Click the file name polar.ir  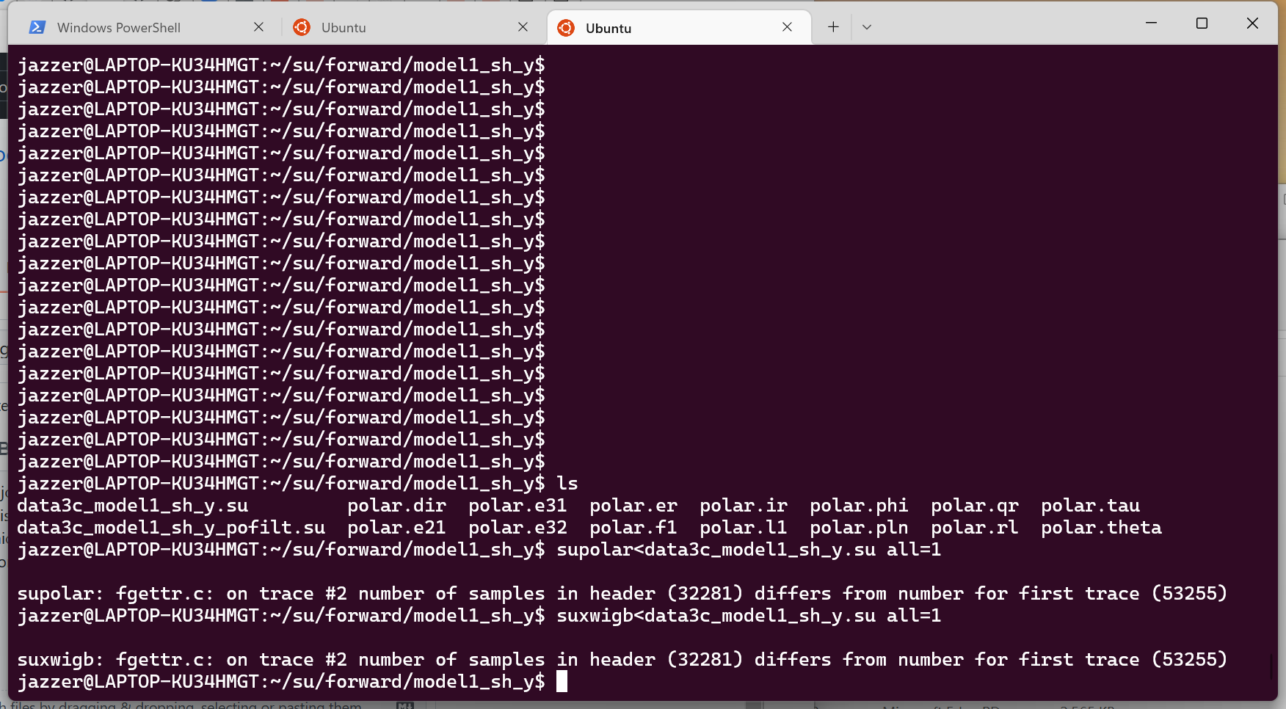click(x=744, y=506)
